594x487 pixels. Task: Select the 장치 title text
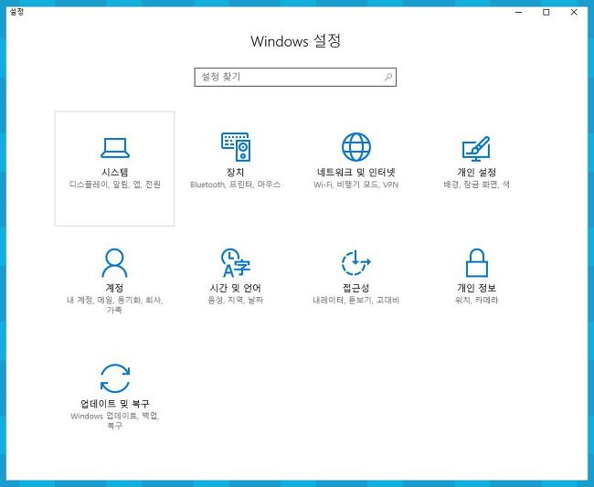tap(235, 173)
